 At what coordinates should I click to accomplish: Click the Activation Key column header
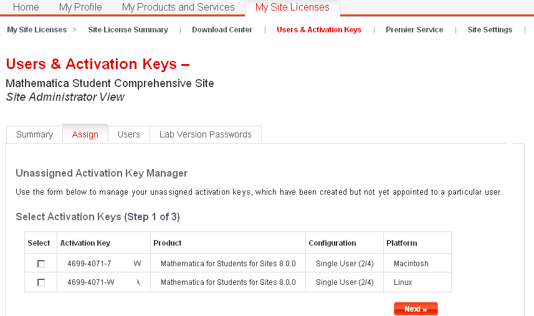point(85,243)
